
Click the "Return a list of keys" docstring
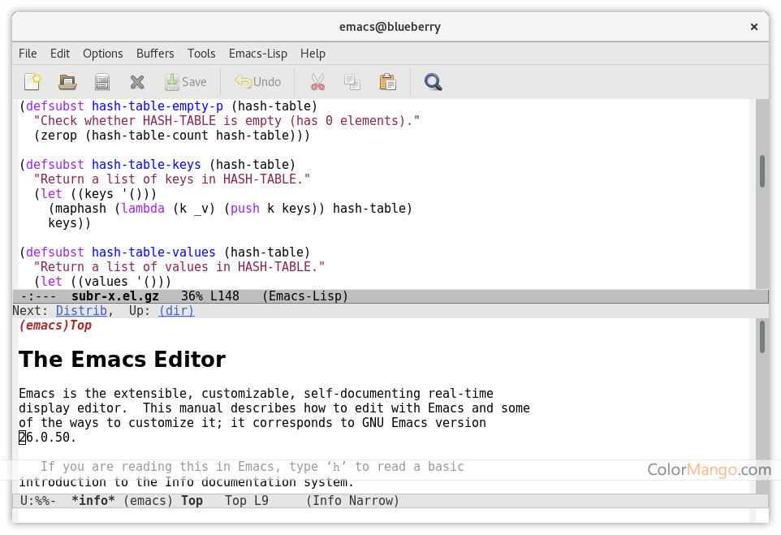click(172, 179)
